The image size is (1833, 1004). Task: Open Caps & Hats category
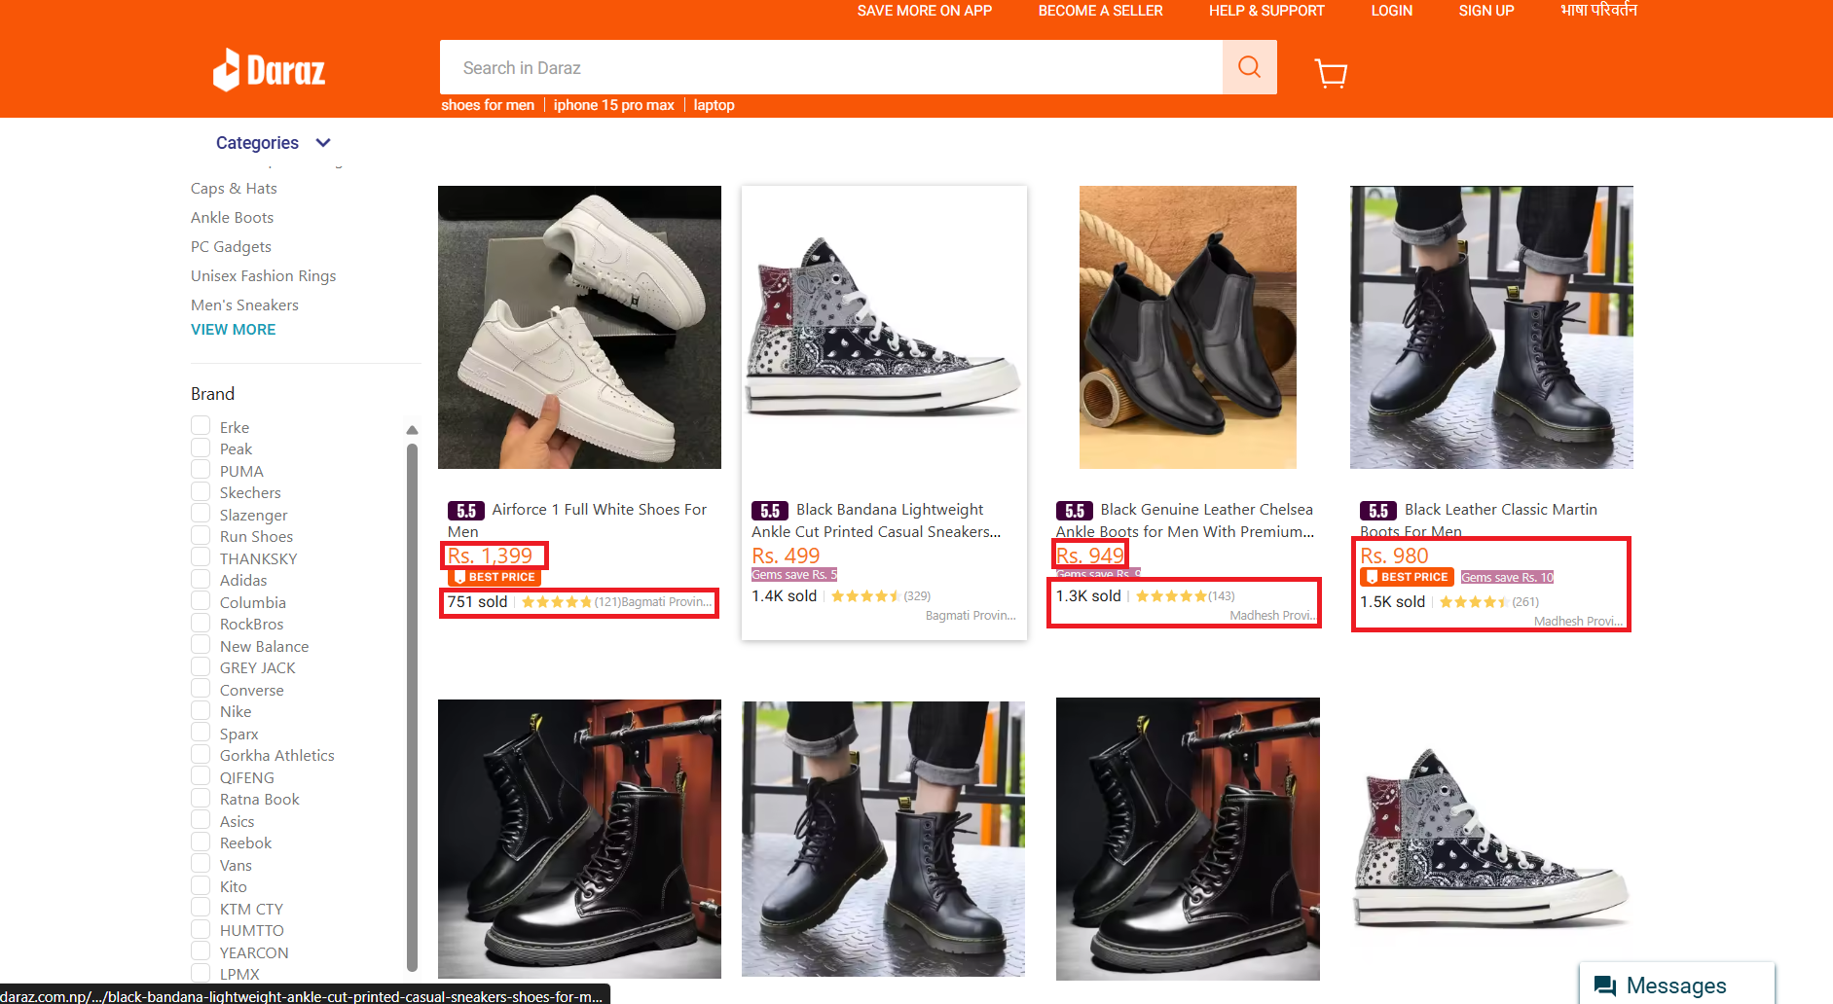coord(234,189)
